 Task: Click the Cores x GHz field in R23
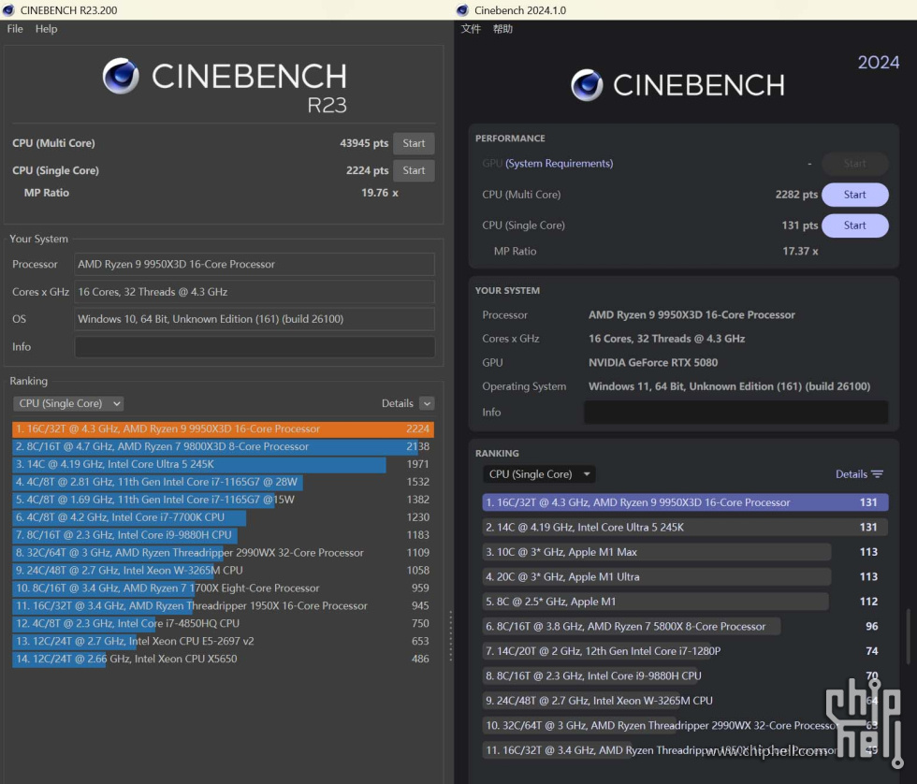(x=255, y=292)
